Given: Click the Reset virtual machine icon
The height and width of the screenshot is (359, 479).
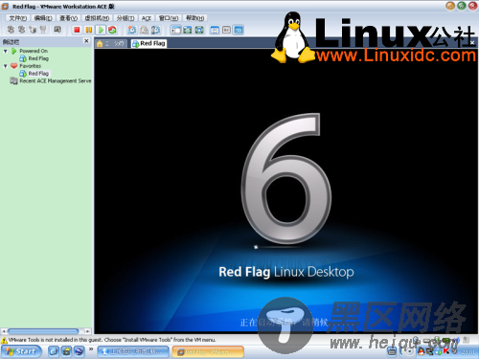Looking at the screenshot, I should 112,30.
